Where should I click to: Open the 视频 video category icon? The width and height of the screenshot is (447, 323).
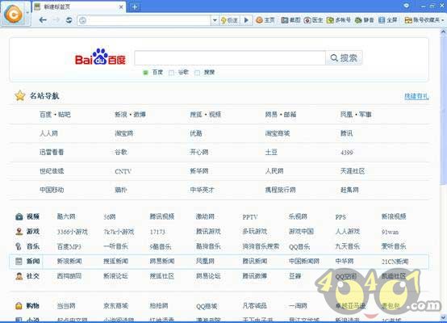[x=19, y=216]
